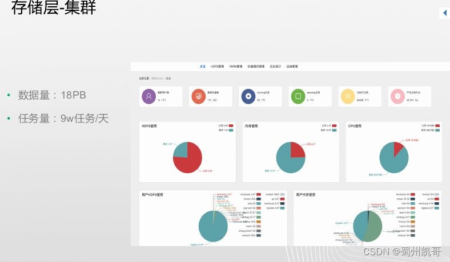Click the green strategy slice in 用户内存使用 pie
Image resolution: width=450 pixels, height=262 pixels.
coord(375,226)
